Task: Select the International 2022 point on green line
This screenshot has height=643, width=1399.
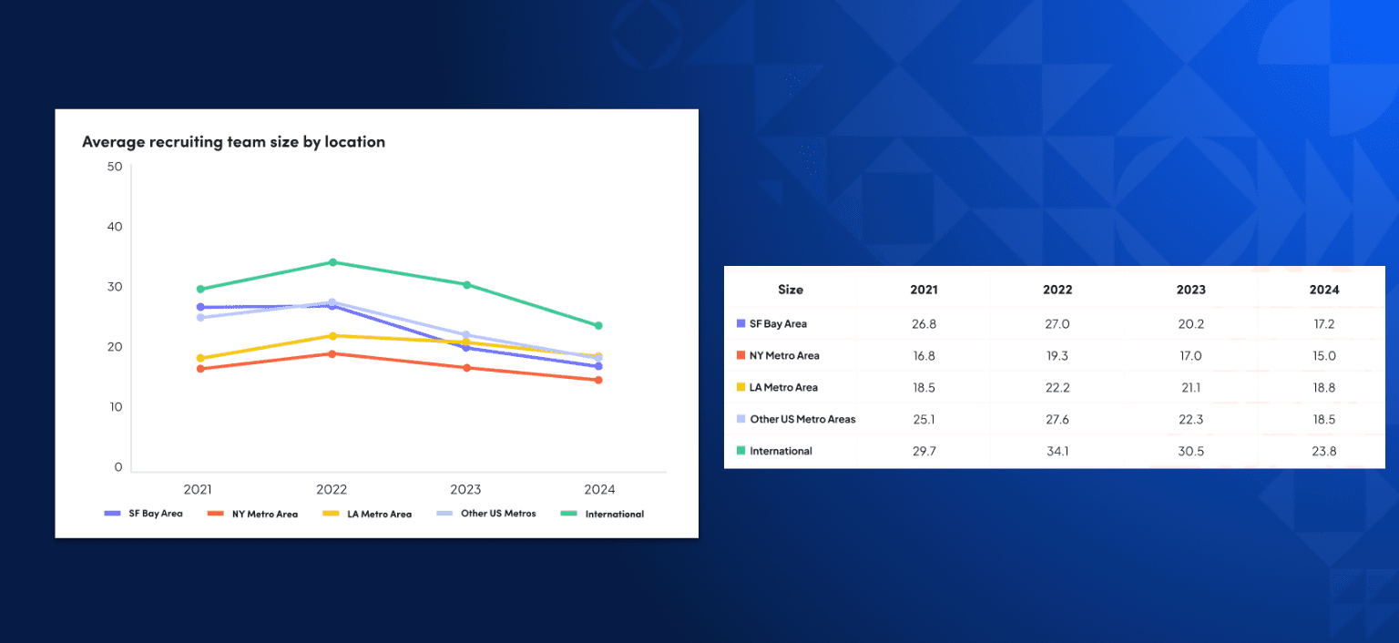Action: click(332, 262)
